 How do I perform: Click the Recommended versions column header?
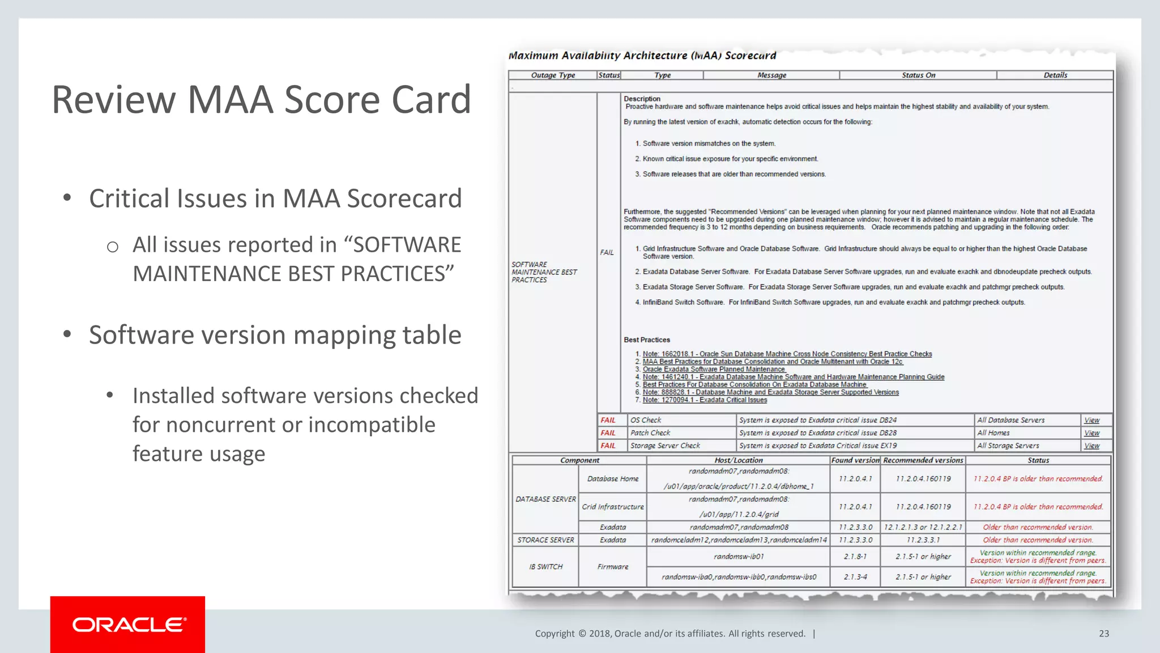click(x=923, y=460)
